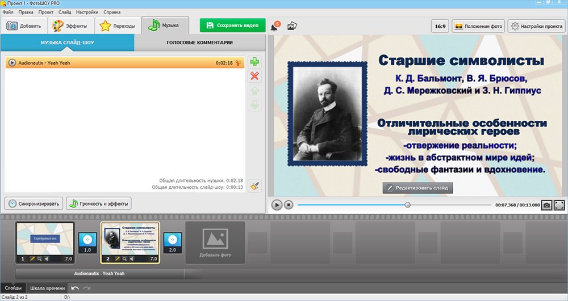Viewport: 568px width, 301px height.
Task: Delete track using the red X icon
Action: (x=255, y=77)
